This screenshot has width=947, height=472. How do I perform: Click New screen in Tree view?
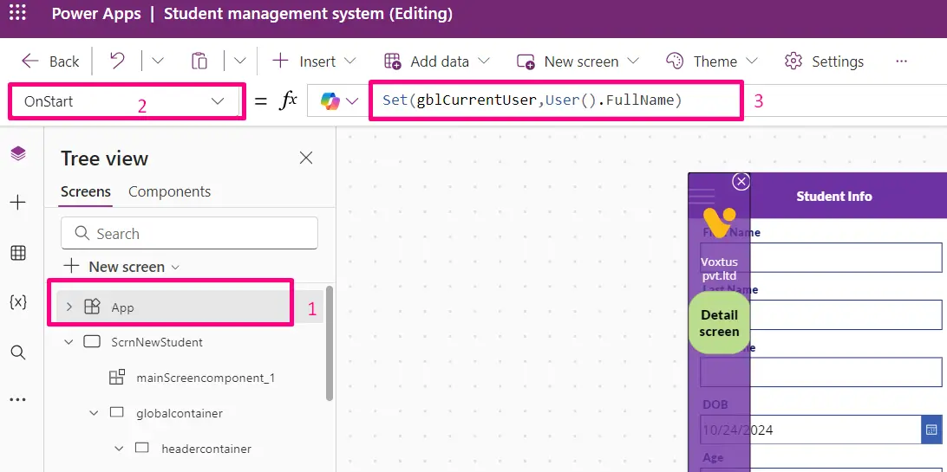(122, 267)
